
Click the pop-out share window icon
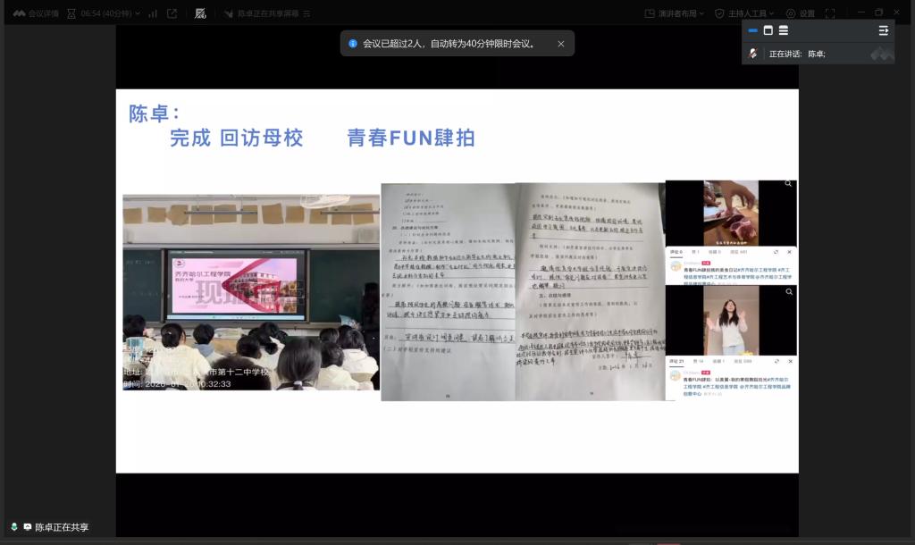[172, 13]
